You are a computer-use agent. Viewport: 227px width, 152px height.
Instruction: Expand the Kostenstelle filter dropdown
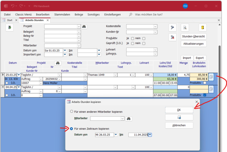pyautogui.click(x=155, y=26)
